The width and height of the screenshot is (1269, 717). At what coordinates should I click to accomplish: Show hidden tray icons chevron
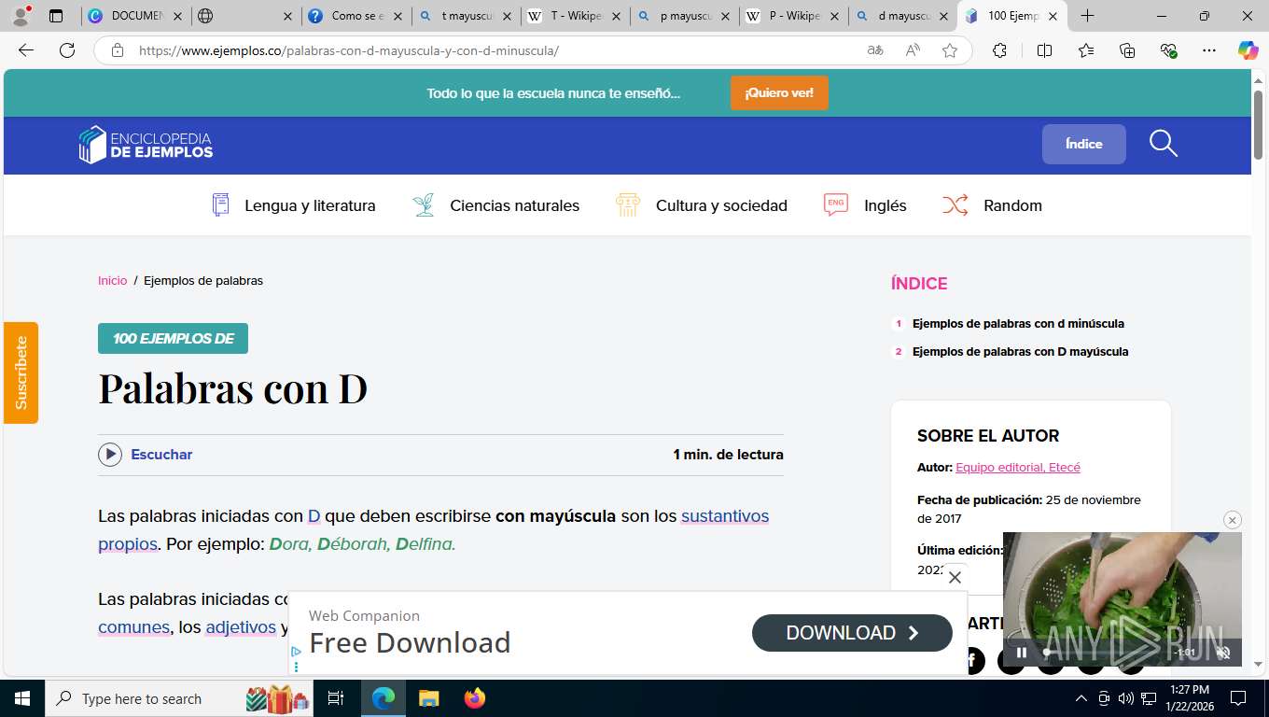pyautogui.click(x=1081, y=698)
